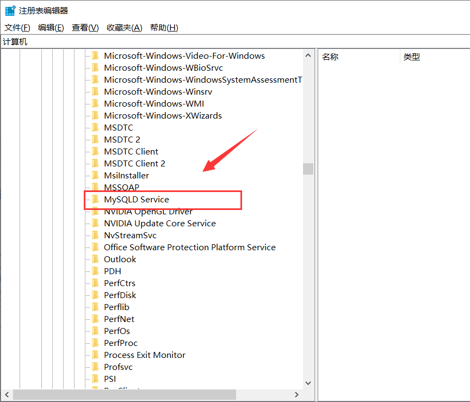Click folder icon next to Process Exit Monitor
The width and height of the screenshot is (470, 402).
[95, 355]
